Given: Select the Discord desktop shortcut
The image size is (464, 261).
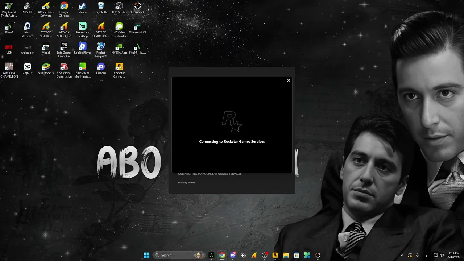Looking at the screenshot, I should tap(101, 69).
